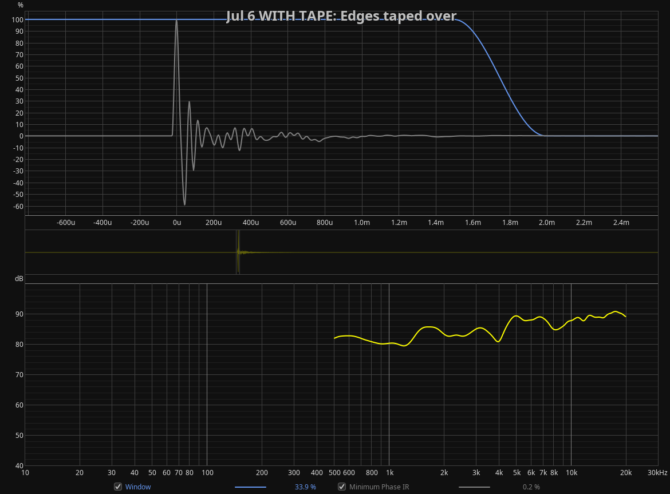Click the 70 dB axis label
670x494 pixels.
[x=19, y=375]
